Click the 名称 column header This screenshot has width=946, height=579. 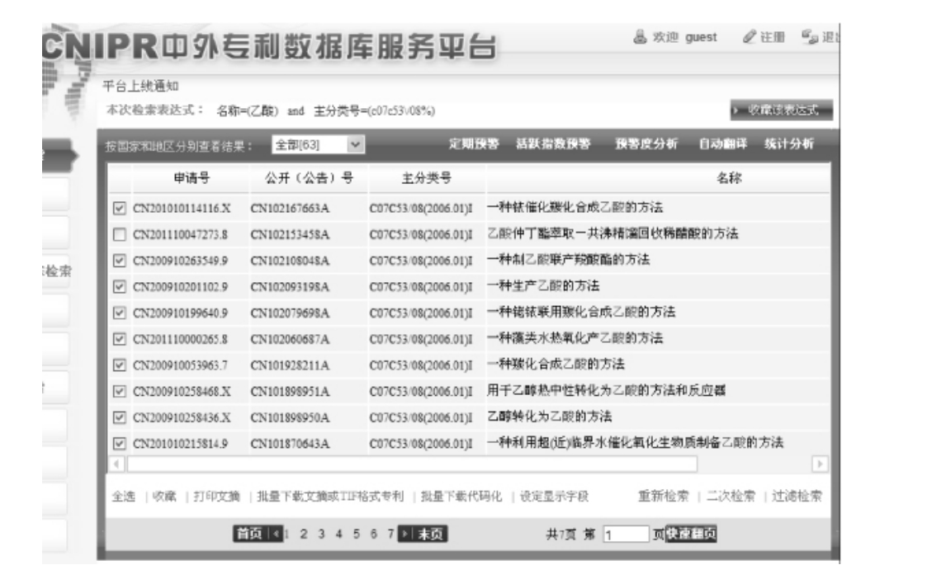730,177
